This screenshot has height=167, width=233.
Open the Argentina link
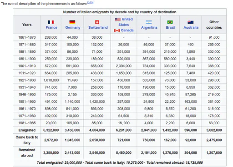[149, 27]
